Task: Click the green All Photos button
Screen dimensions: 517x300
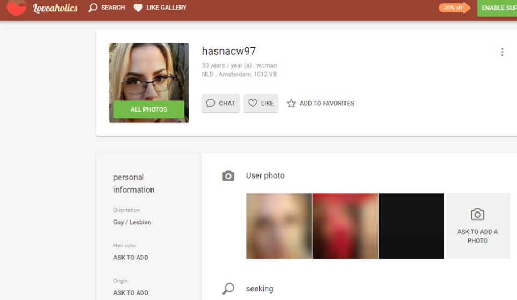Action: (149, 109)
